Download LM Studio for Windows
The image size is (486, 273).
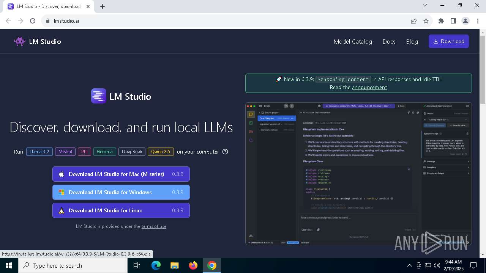[121, 192]
